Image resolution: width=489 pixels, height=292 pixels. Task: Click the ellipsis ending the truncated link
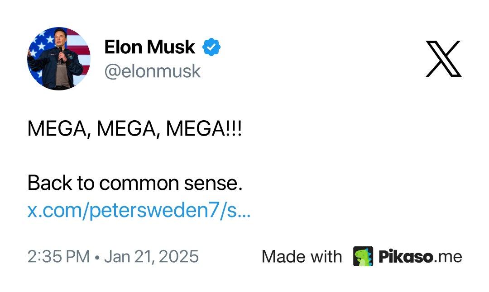click(x=244, y=212)
